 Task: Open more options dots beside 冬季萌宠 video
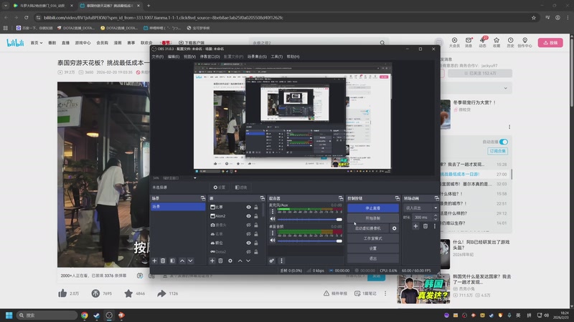click(x=509, y=127)
